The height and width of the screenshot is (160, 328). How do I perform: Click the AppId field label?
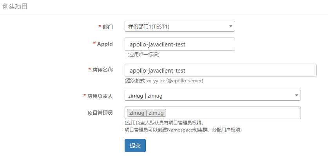pos(105,44)
